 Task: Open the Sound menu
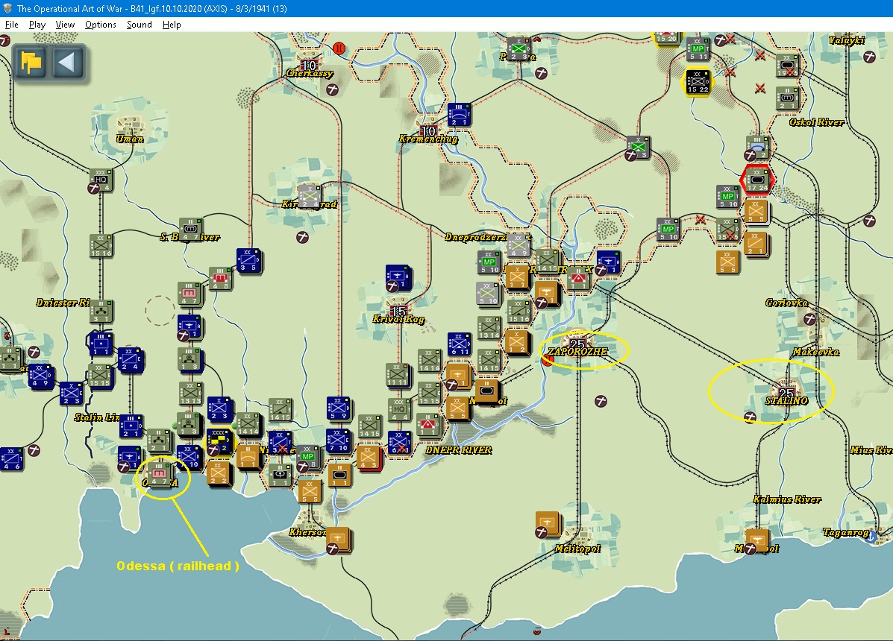pos(139,25)
